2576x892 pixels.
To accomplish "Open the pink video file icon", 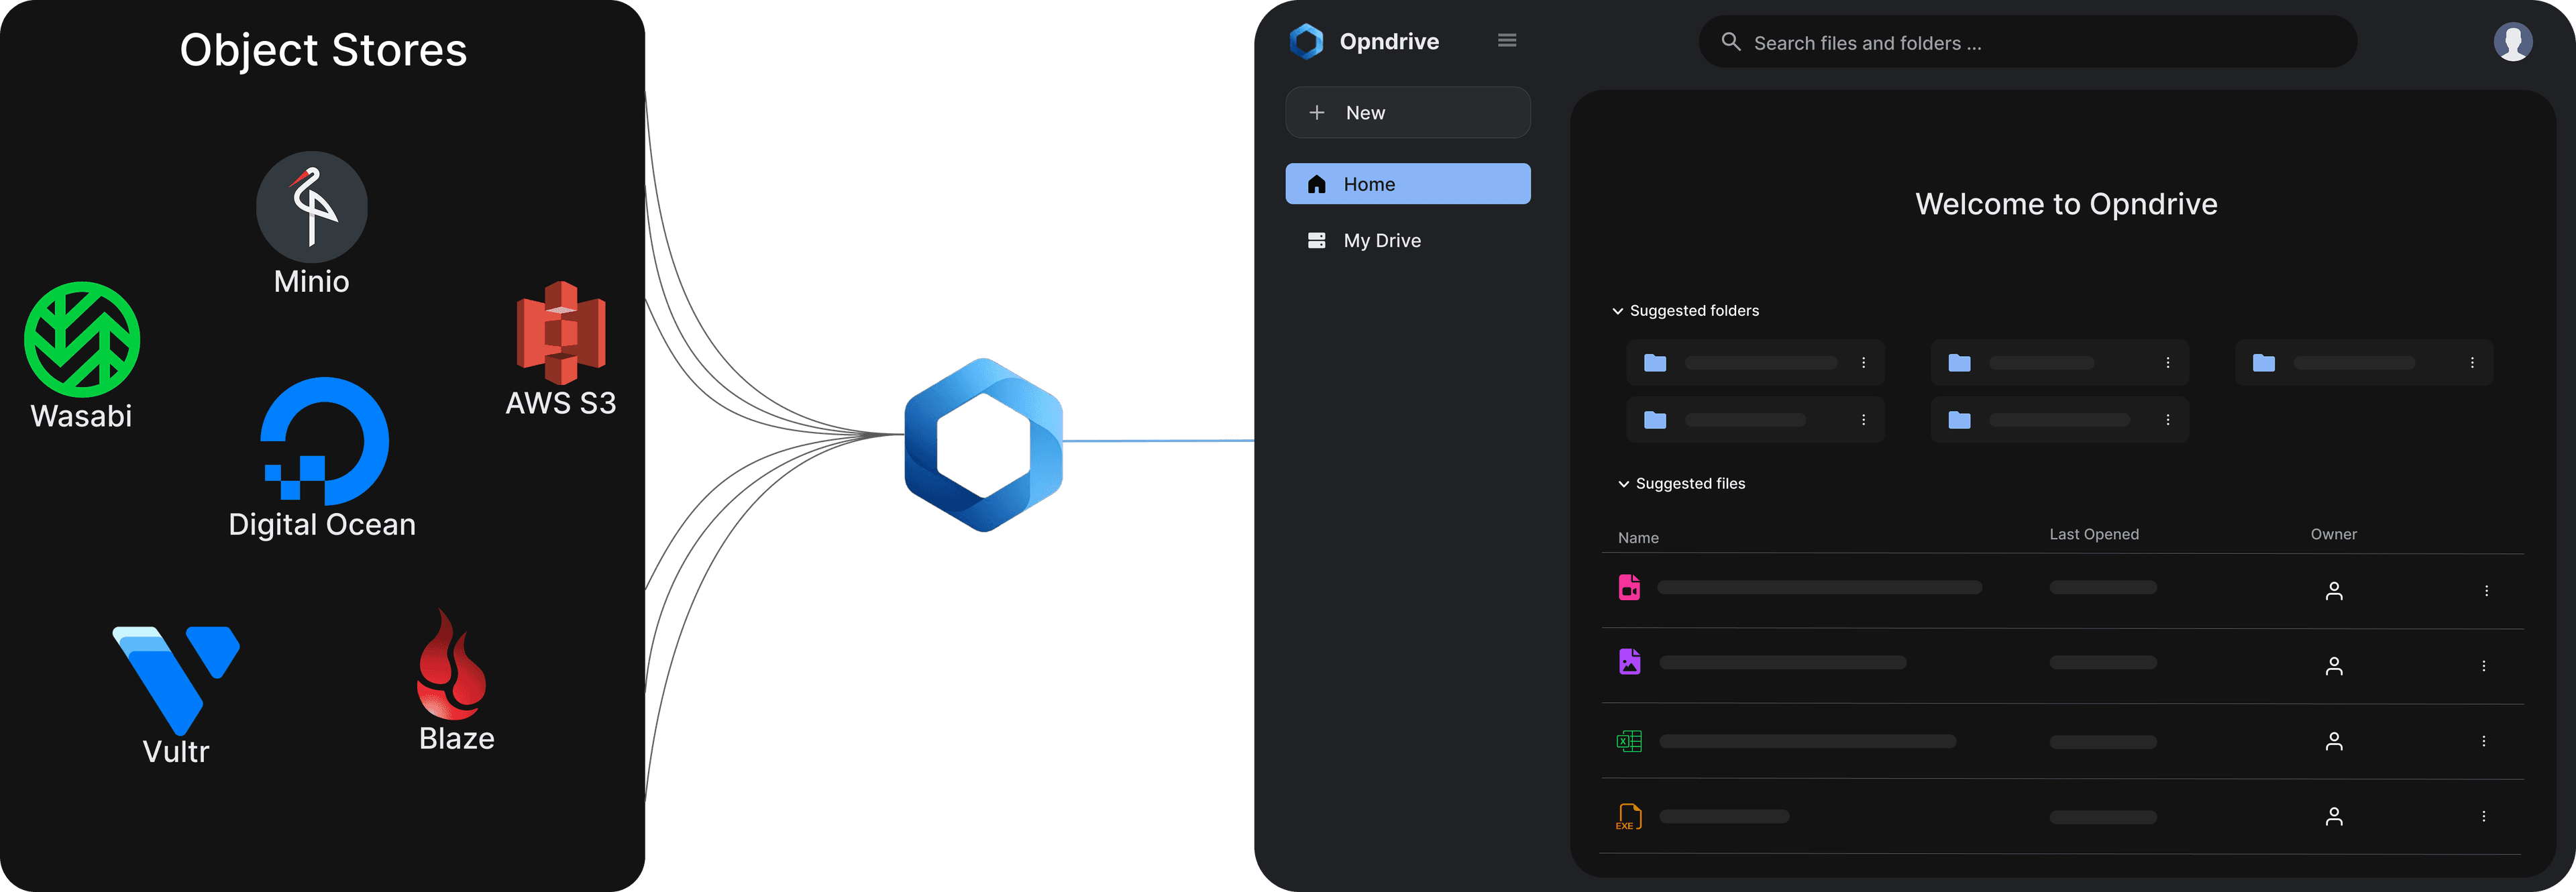I will pos(1629,588).
